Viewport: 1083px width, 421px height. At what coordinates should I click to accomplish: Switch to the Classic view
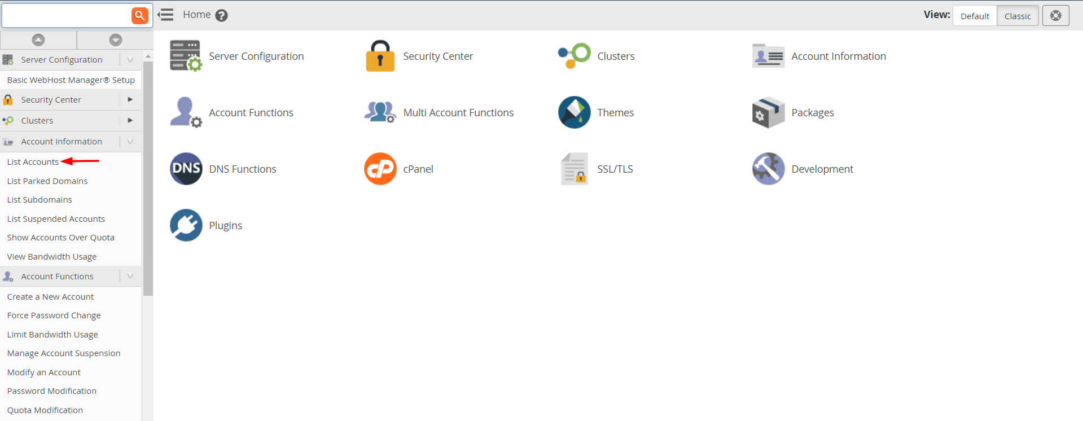[1018, 16]
